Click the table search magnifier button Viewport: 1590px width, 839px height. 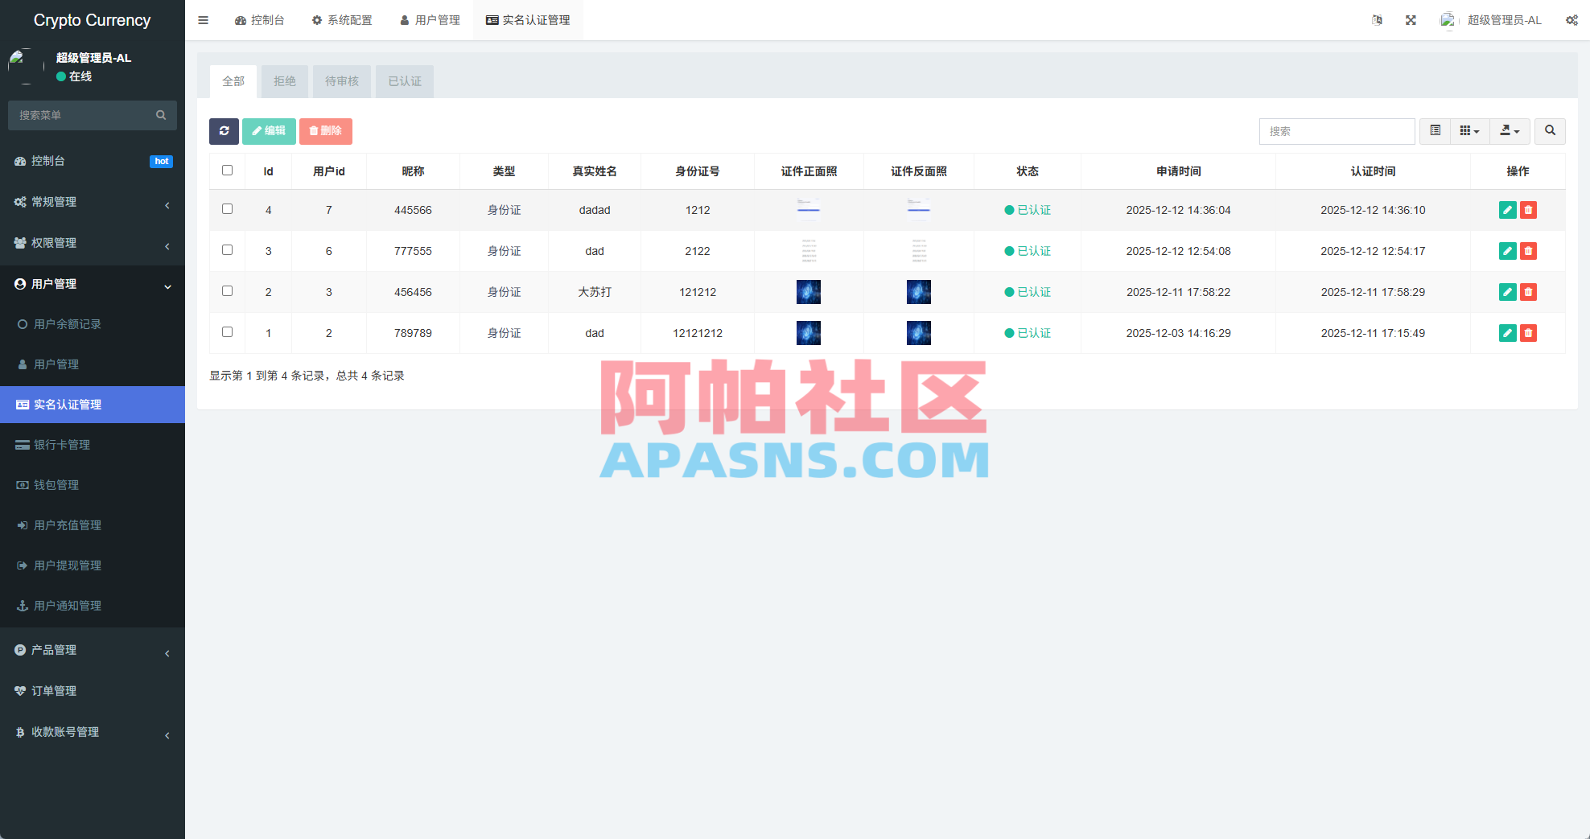pyautogui.click(x=1550, y=131)
